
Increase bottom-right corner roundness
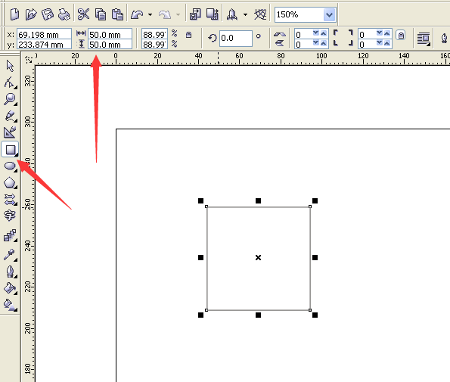click(x=387, y=43)
